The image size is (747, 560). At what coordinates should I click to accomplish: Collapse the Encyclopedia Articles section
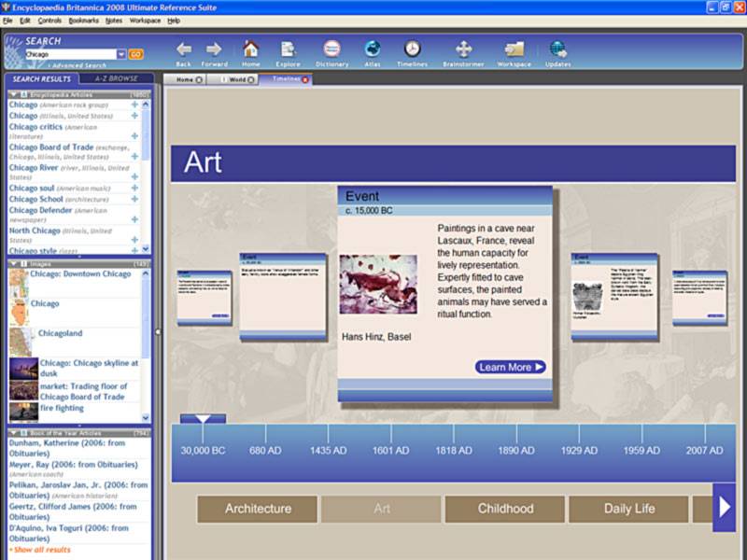coord(13,95)
